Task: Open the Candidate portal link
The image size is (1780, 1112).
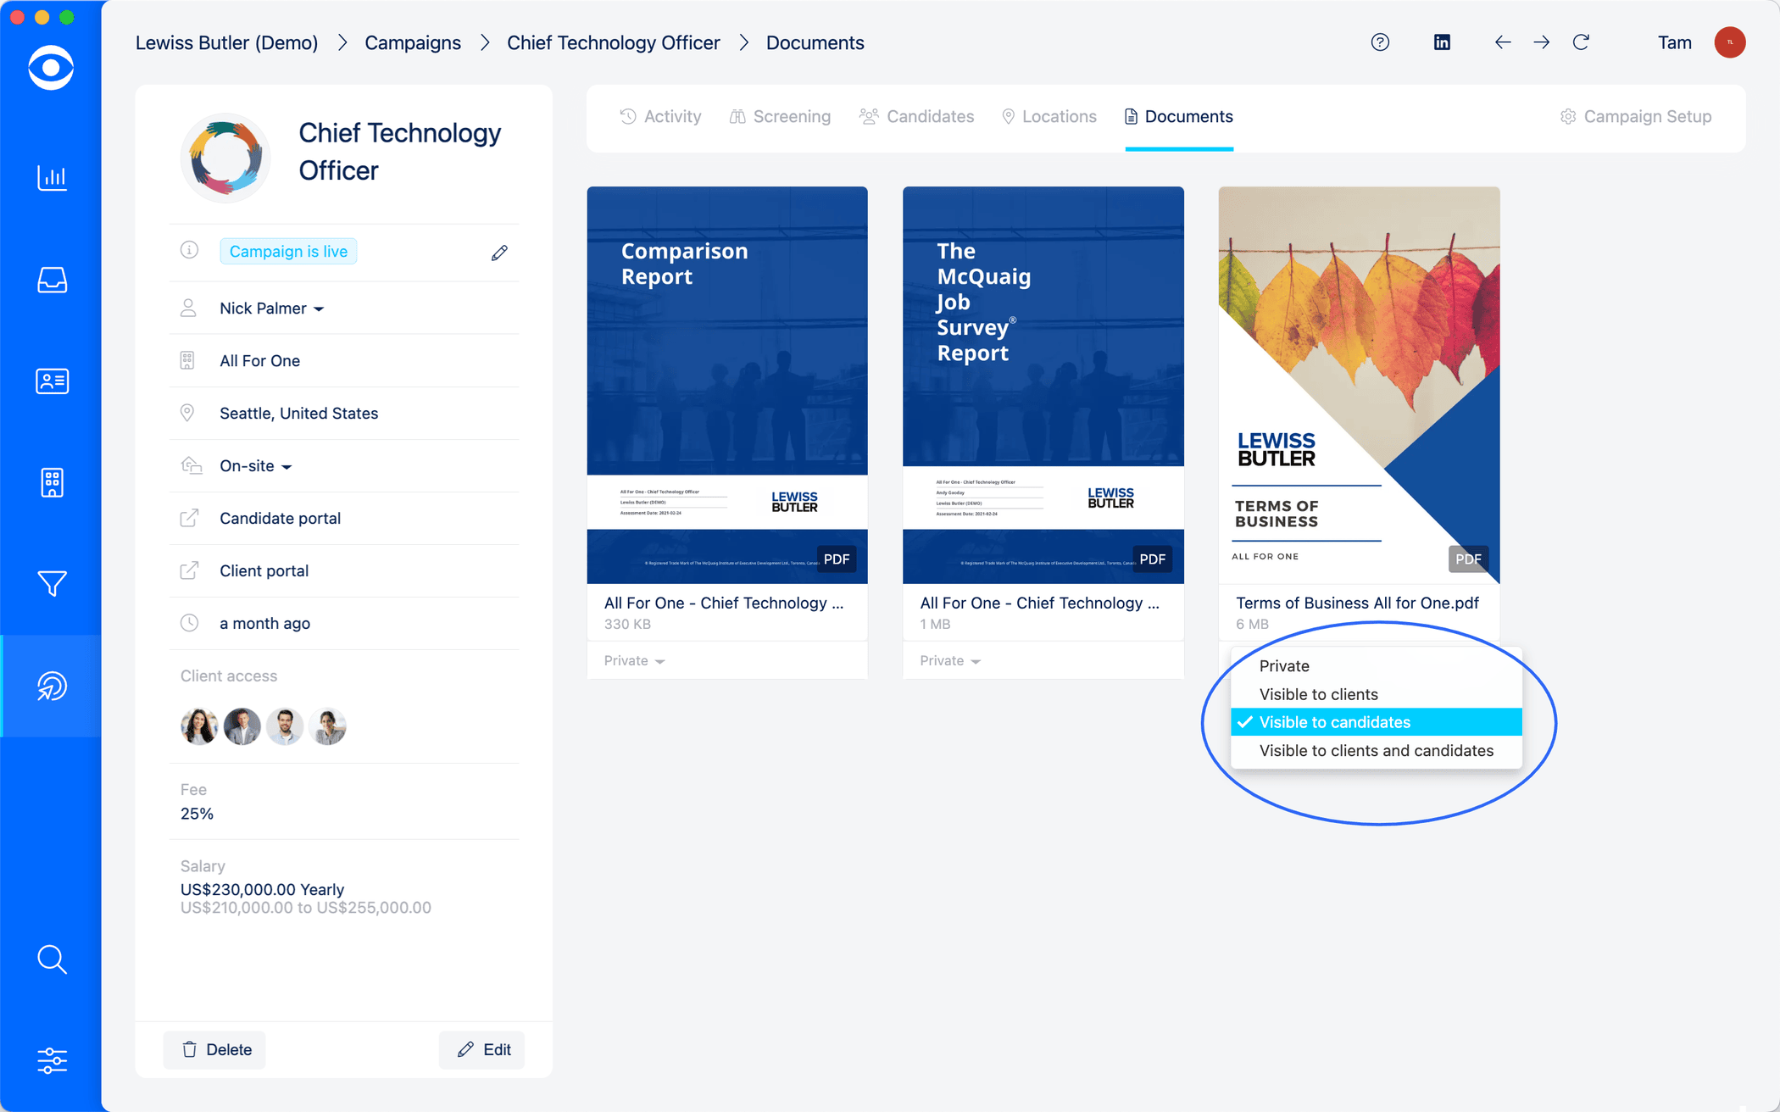Action: pos(280,519)
